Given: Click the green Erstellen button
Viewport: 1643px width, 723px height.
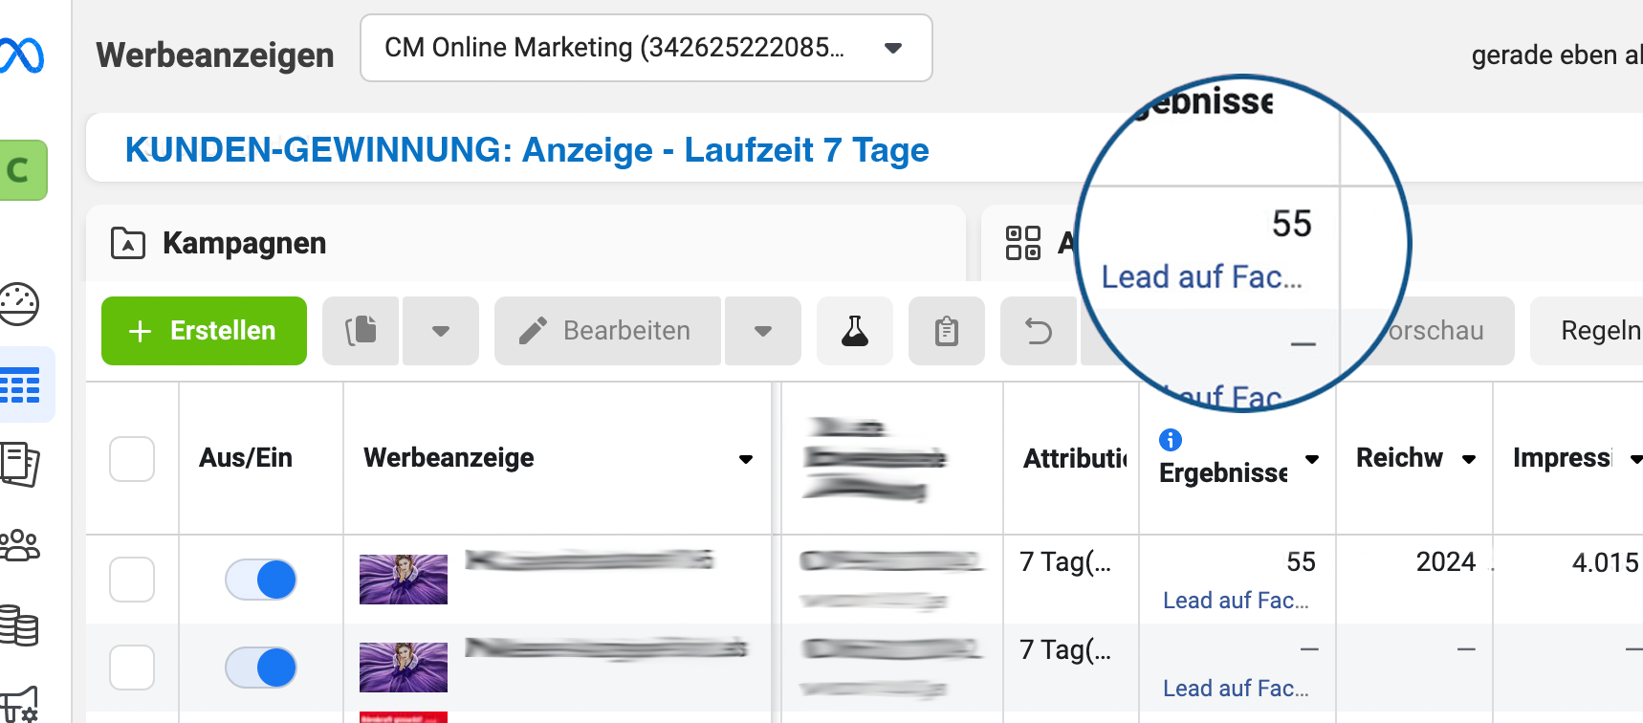Looking at the screenshot, I should coord(204,331).
